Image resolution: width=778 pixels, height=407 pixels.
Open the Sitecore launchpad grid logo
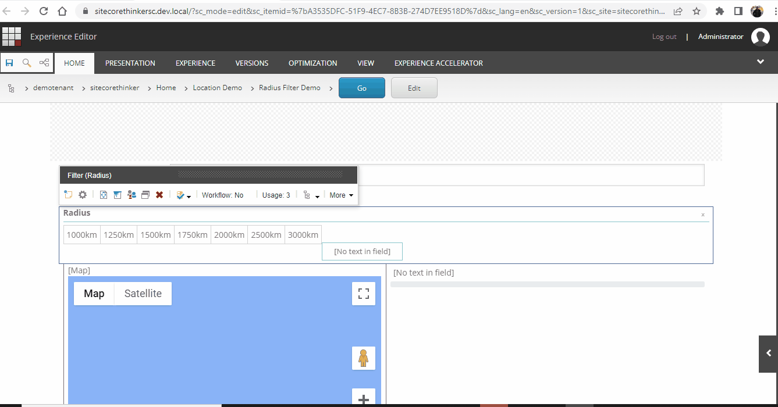[12, 37]
